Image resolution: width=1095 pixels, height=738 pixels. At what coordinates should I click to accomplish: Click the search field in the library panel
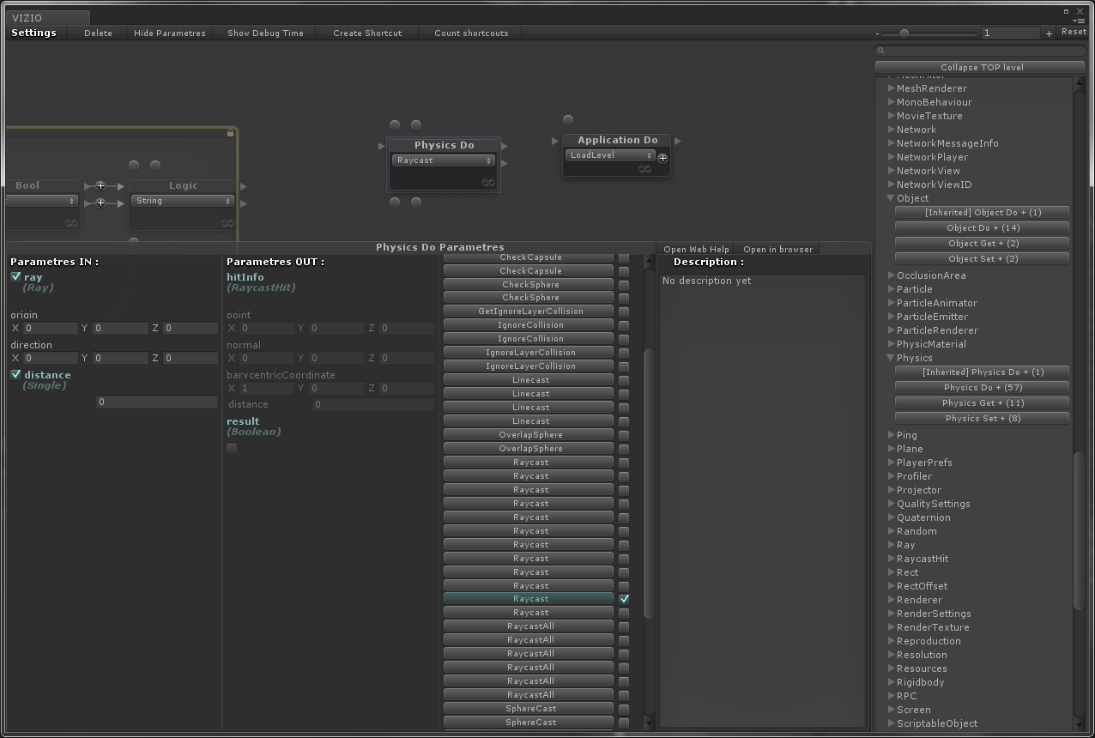pyautogui.click(x=980, y=51)
